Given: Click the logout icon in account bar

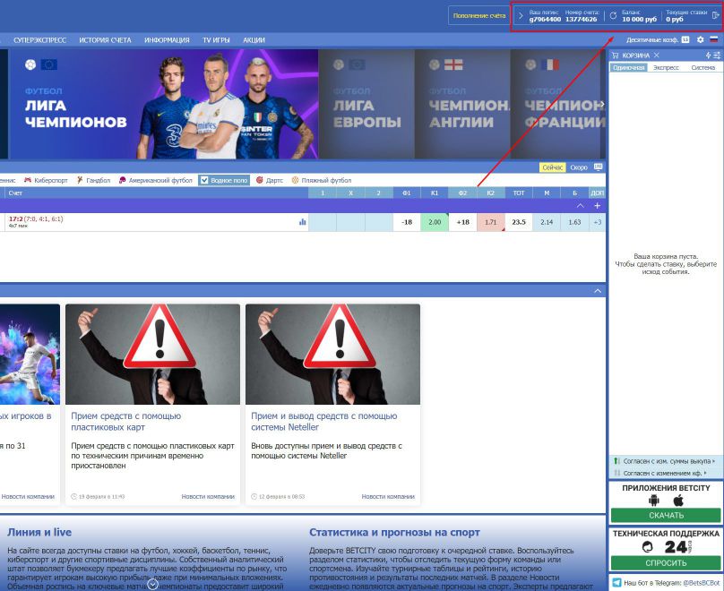Looking at the screenshot, I should pyautogui.click(x=715, y=15).
